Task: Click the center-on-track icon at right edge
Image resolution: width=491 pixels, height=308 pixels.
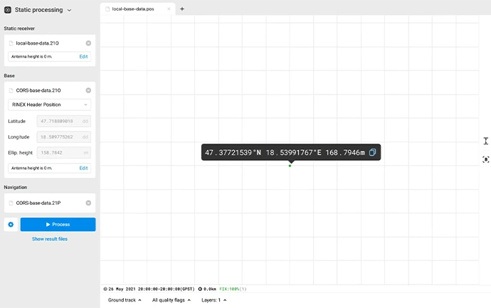Action: 485,159
